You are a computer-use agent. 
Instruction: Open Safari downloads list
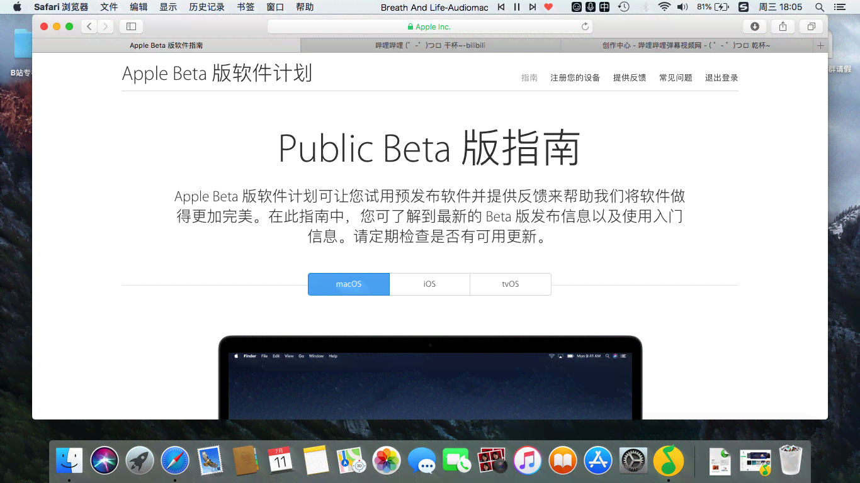pos(754,26)
